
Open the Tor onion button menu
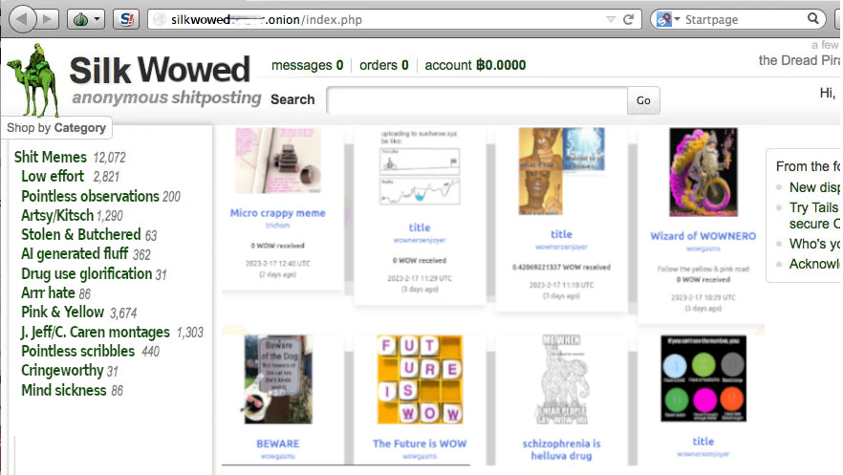click(x=86, y=20)
